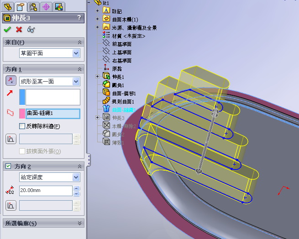Screen dimensions: 299x239
Task: Increase the direction 2 depth value
Action: (77, 188)
